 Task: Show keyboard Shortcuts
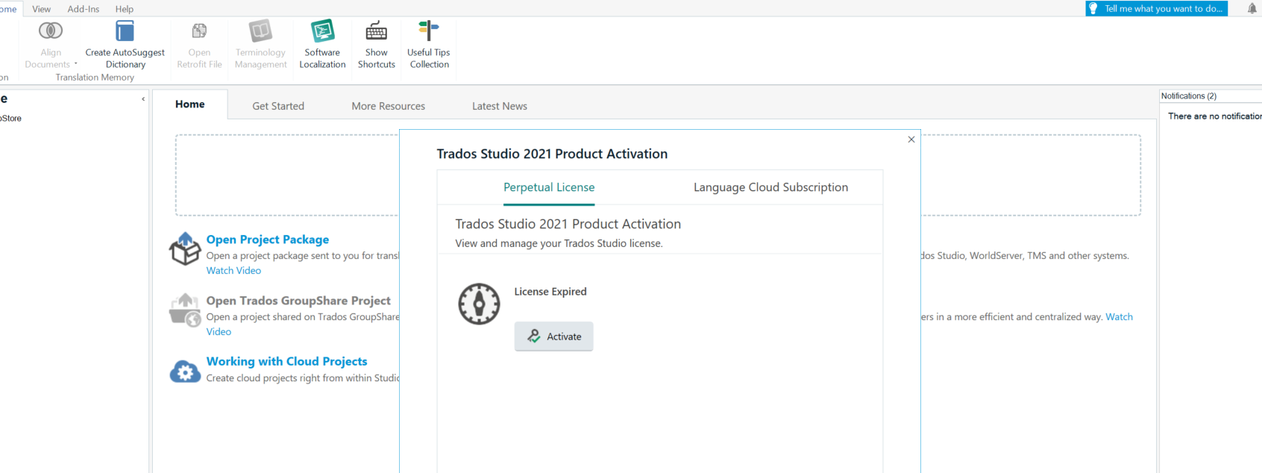[376, 31]
